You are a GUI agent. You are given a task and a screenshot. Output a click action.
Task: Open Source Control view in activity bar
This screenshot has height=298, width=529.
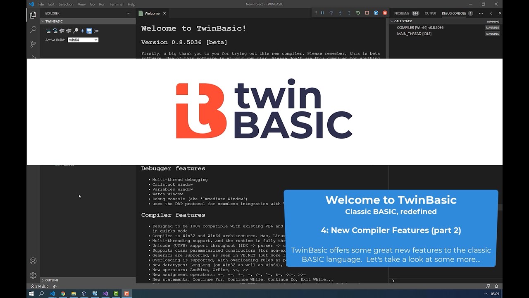click(x=33, y=44)
